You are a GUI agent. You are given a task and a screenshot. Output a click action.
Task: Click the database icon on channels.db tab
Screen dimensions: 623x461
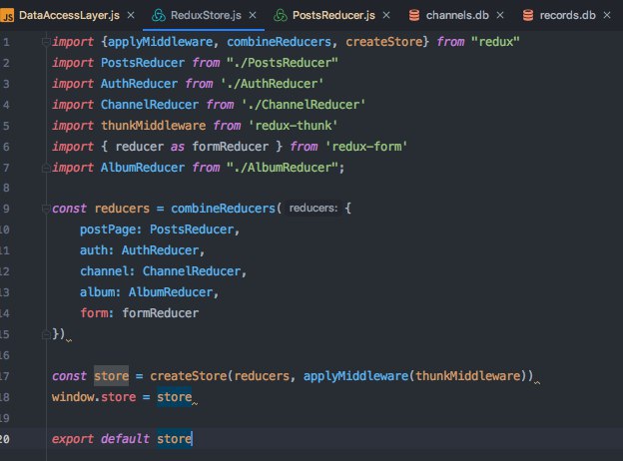[x=414, y=16]
